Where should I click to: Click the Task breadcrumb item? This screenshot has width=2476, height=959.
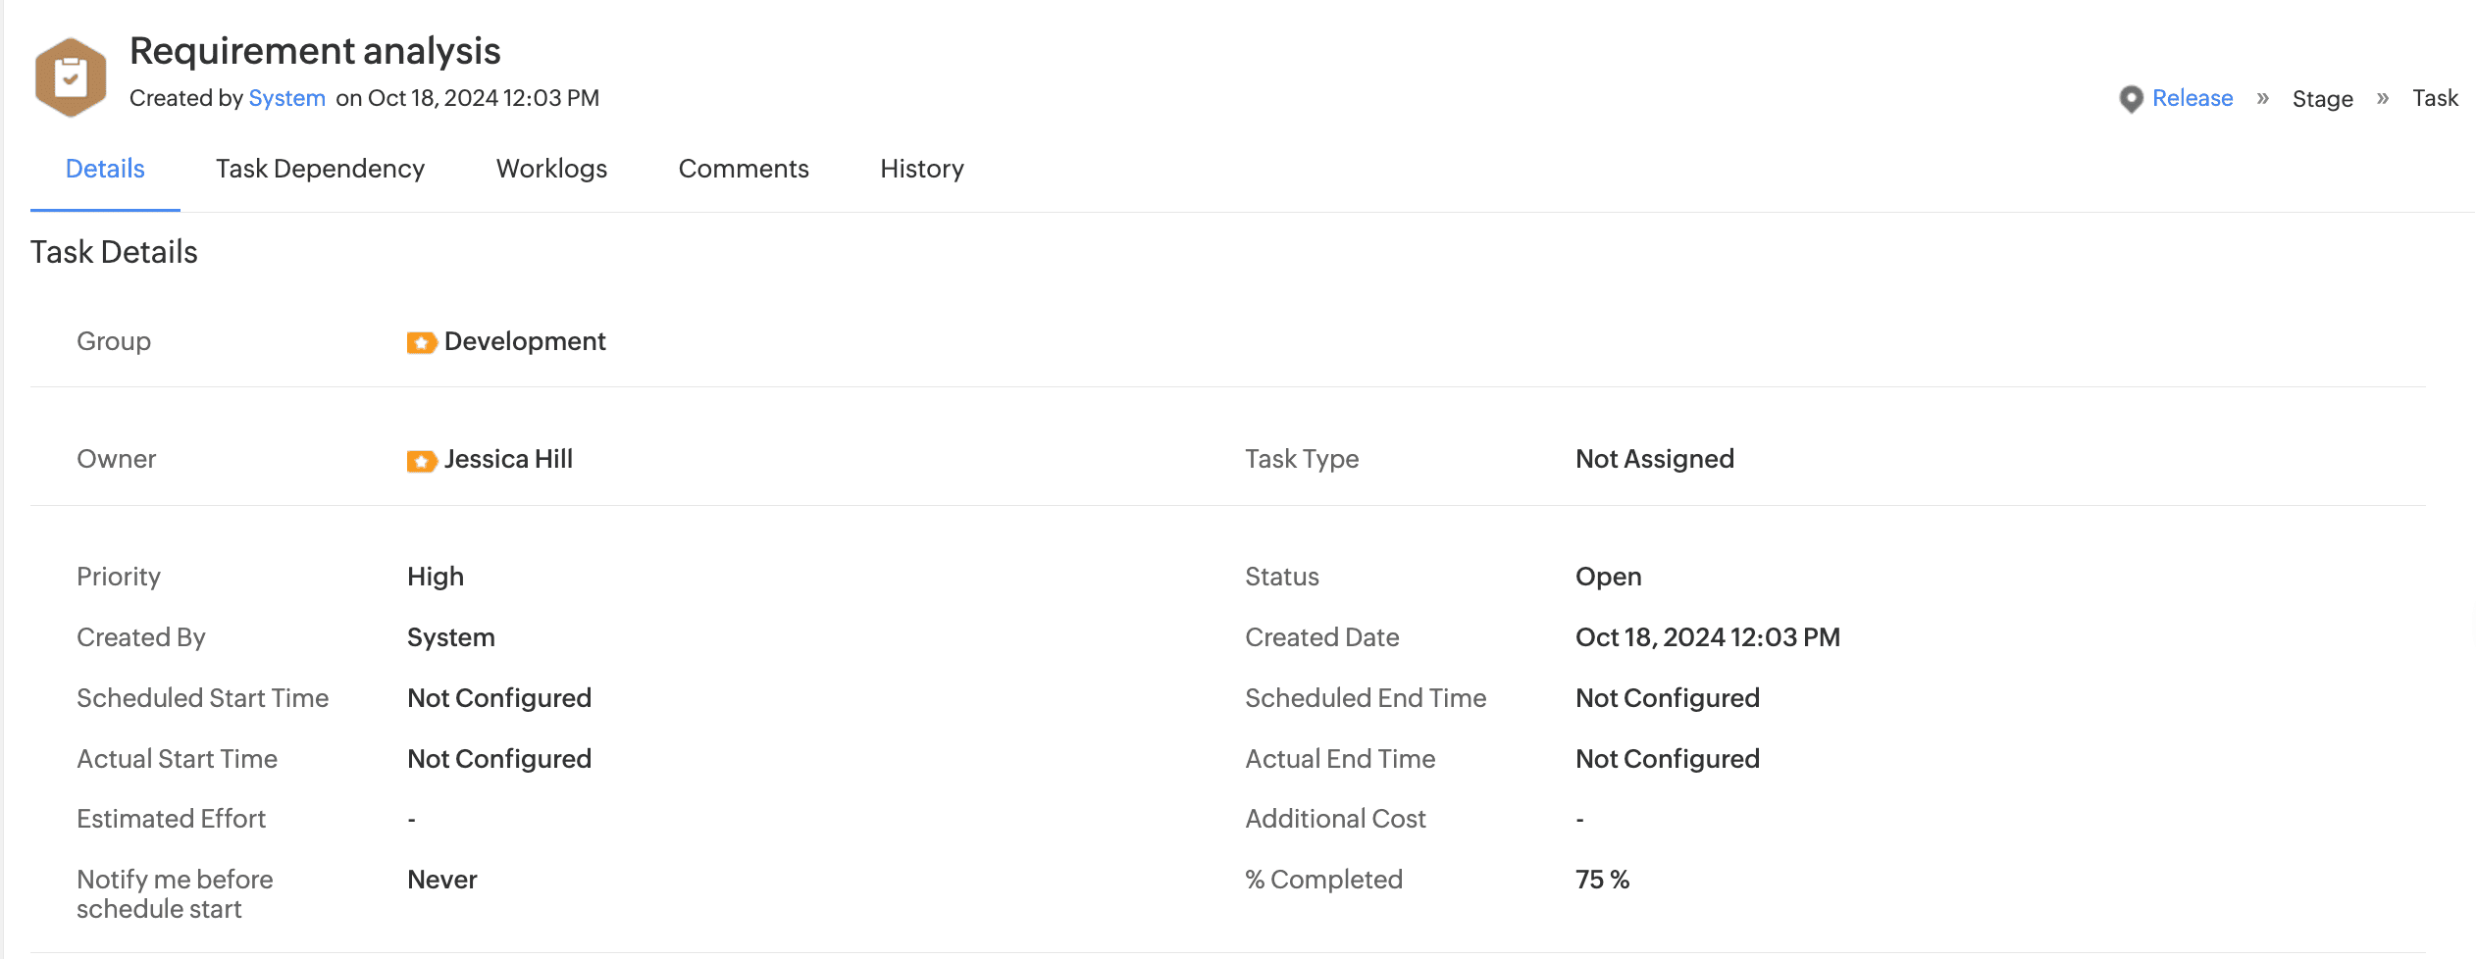(2435, 98)
